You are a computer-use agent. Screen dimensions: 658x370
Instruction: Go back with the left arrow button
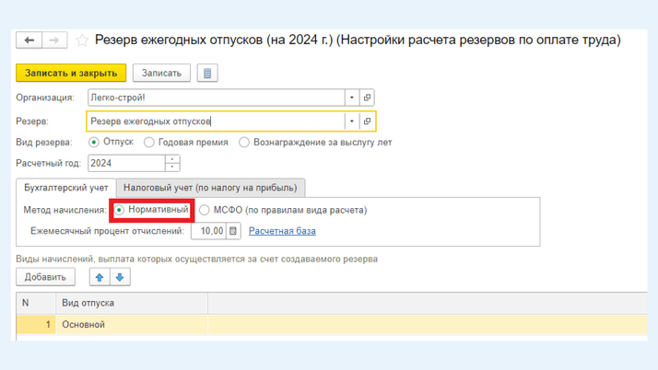coord(29,40)
